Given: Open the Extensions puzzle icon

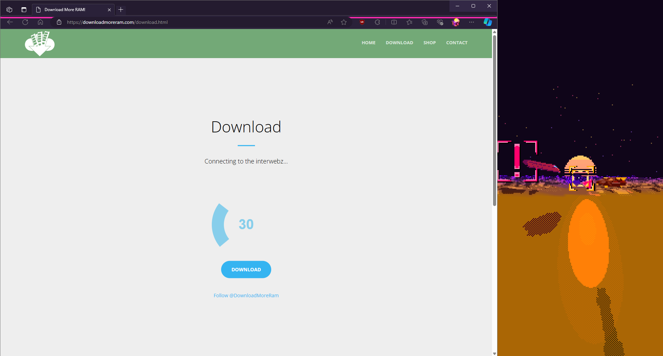Looking at the screenshot, I should coord(377,22).
